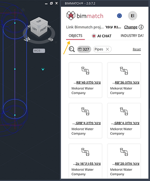The image size is (150, 181).
Task: Open the INDUSTRY DATA tab
Action: click(132, 36)
